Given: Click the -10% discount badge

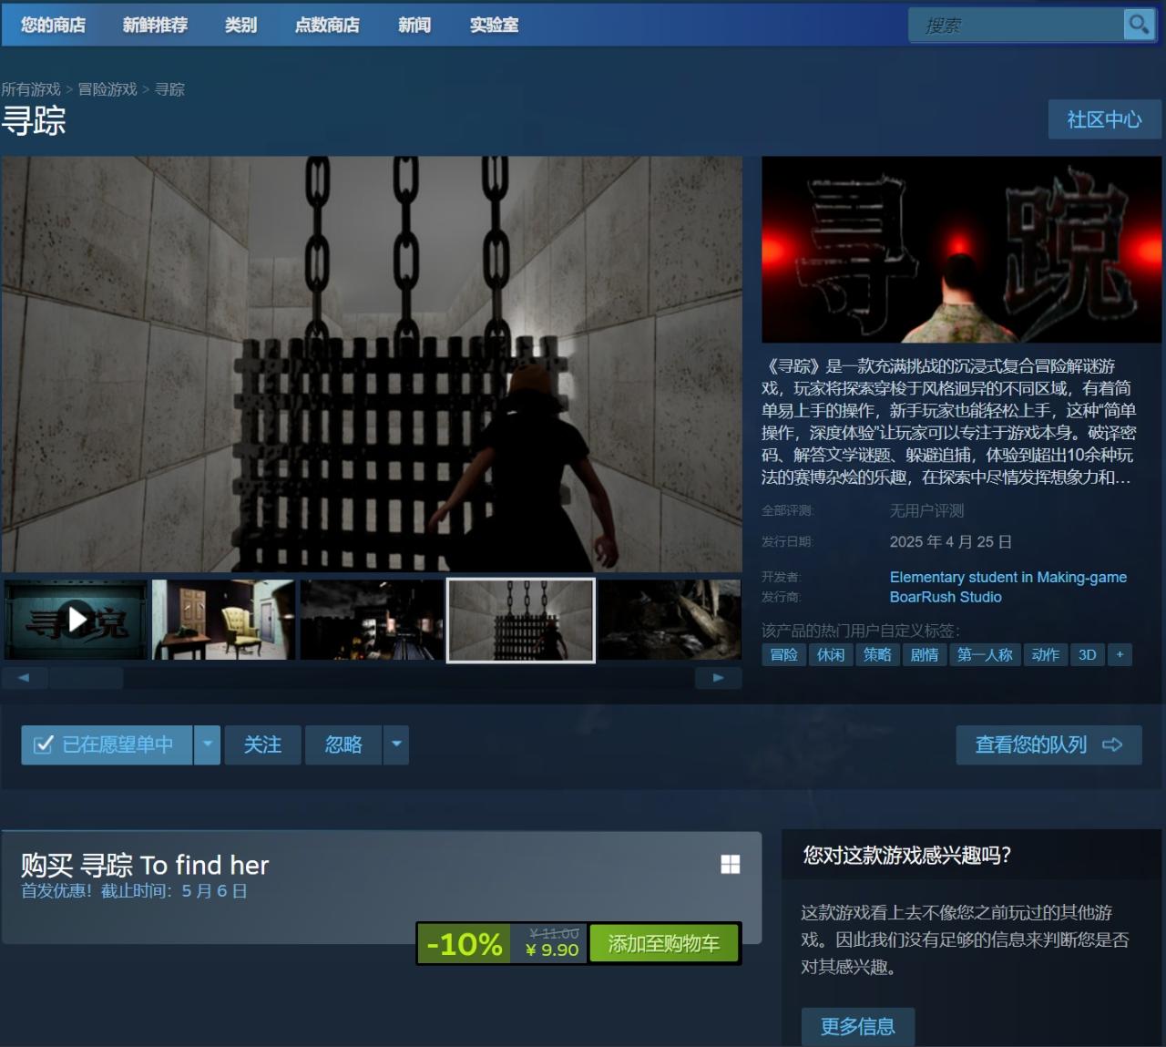Looking at the screenshot, I should point(465,943).
